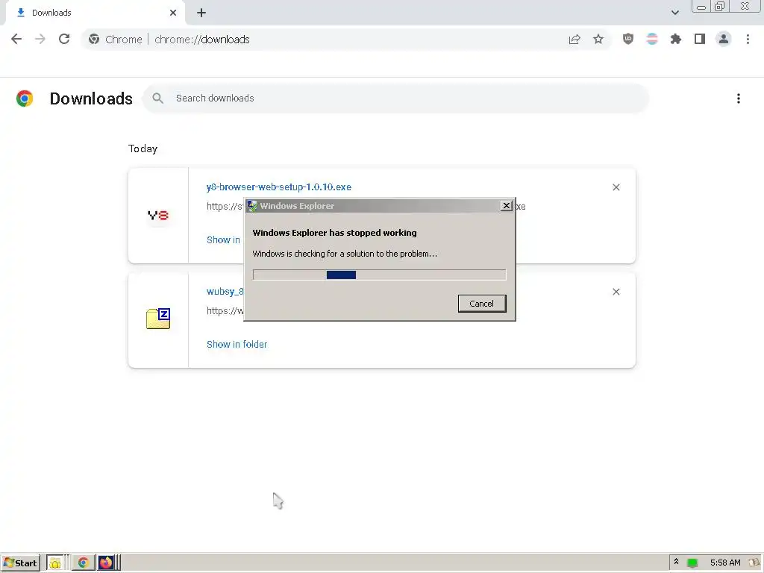The height and width of the screenshot is (573, 764).
Task: Open the Downloads page more actions menu
Action: pos(739,98)
